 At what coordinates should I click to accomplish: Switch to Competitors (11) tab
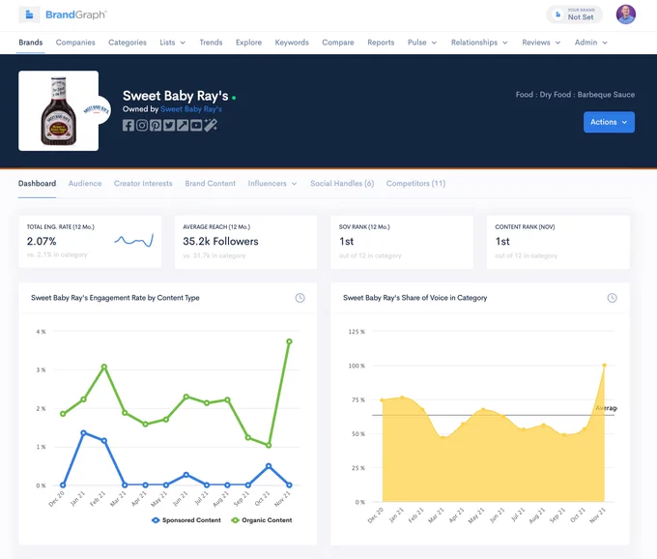[x=415, y=183]
